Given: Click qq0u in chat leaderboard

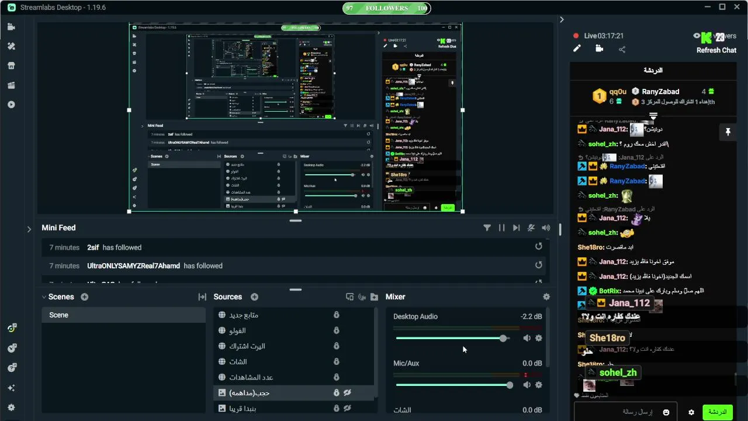Looking at the screenshot, I should 618,92.
